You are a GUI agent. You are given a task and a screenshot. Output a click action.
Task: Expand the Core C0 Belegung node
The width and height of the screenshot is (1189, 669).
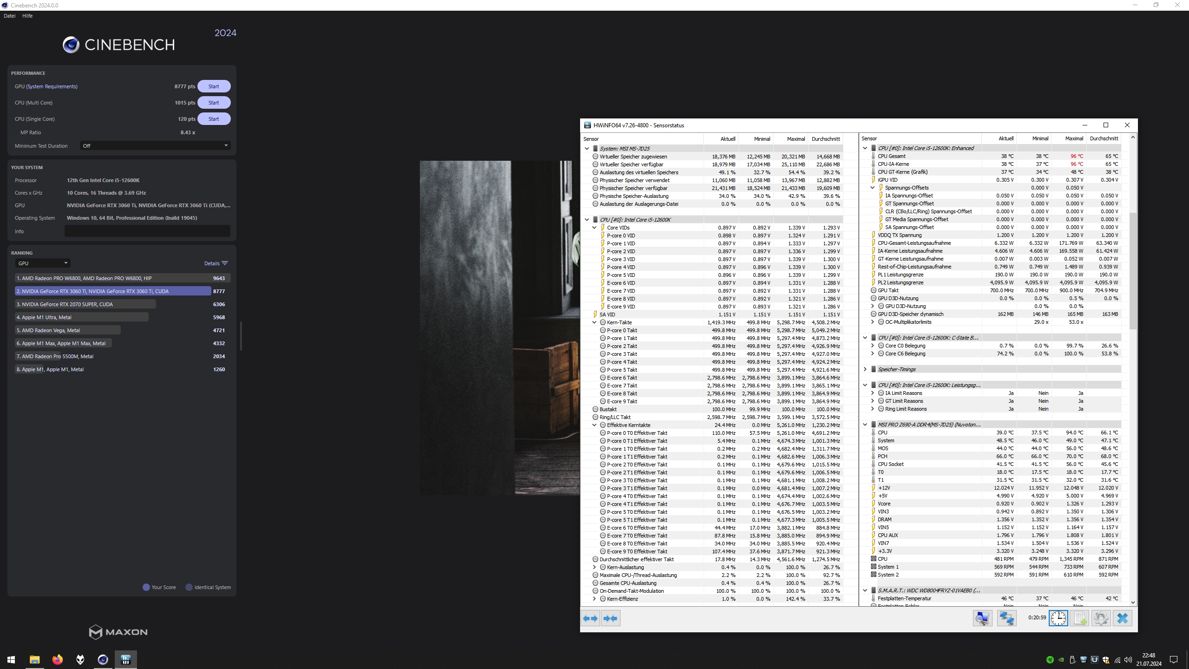[872, 346]
